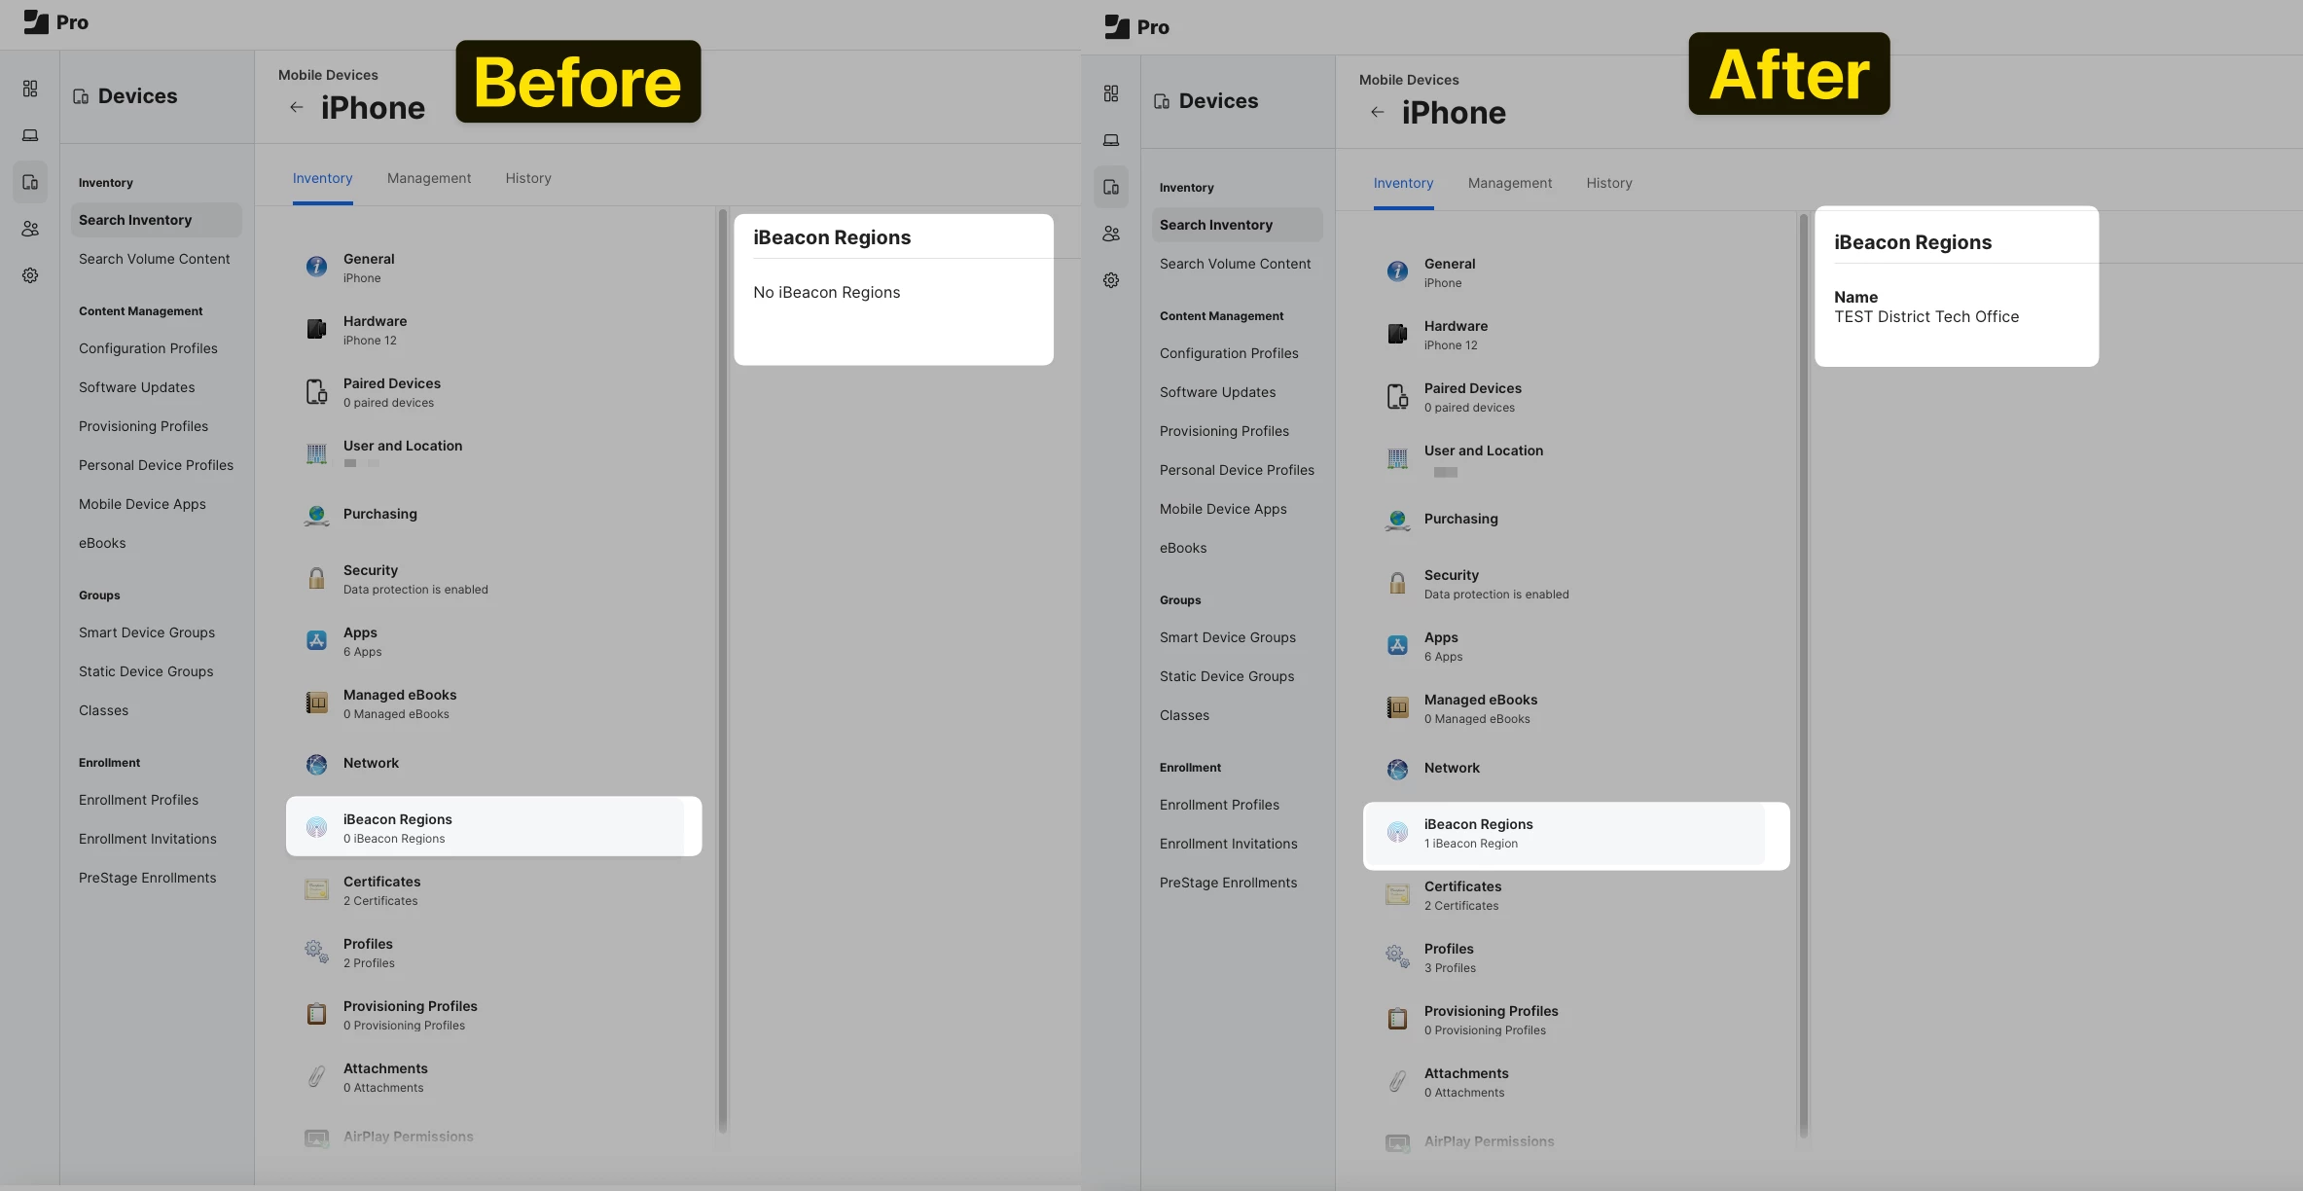Click Profiles gear icon in After panel
Image resolution: width=2303 pixels, height=1191 pixels.
point(1397,956)
